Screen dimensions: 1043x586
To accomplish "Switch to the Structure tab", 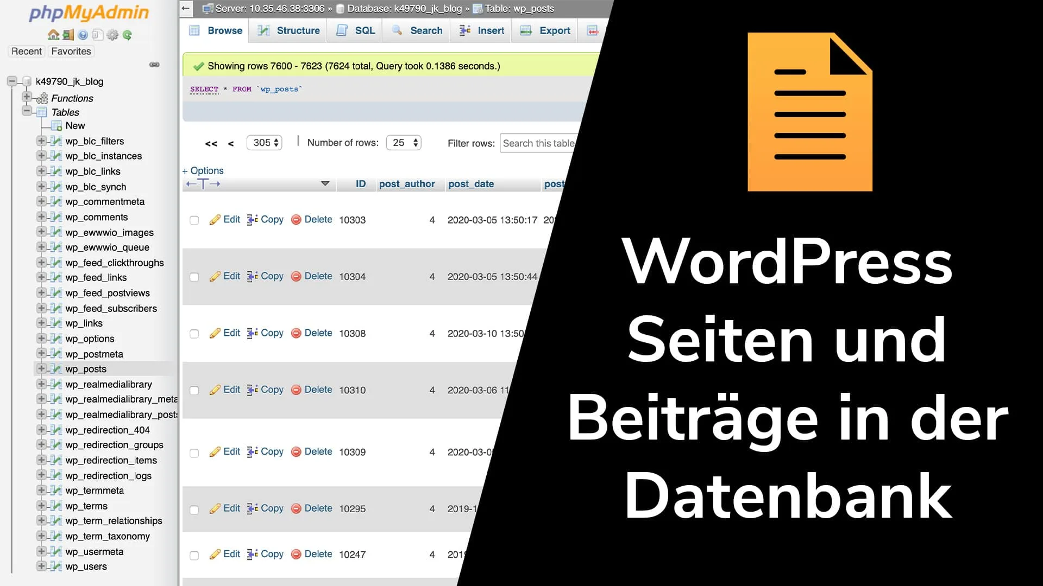I will [x=288, y=30].
